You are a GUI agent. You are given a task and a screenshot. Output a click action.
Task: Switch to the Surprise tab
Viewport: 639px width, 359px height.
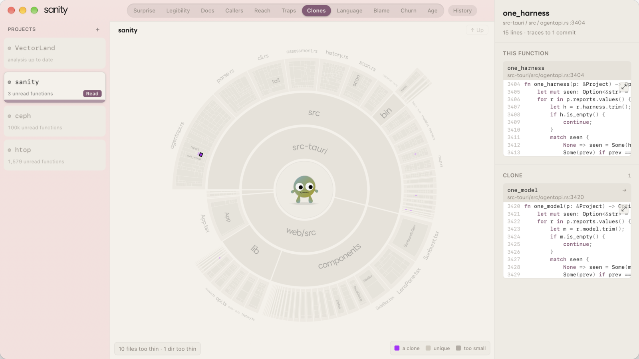[x=144, y=11]
